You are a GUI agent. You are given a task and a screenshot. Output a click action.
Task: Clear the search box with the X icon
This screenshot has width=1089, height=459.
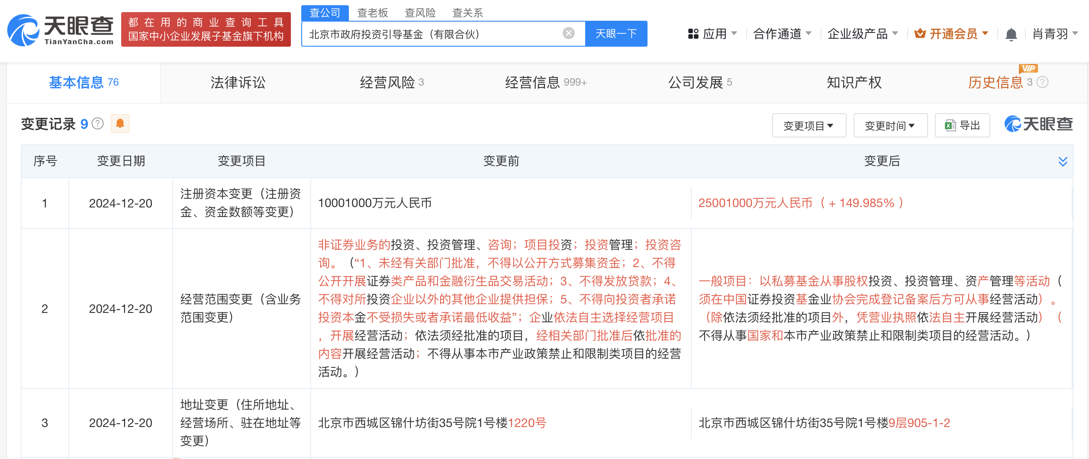(x=569, y=33)
